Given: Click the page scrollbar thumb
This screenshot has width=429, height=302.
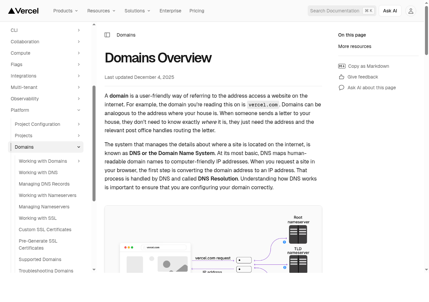Looking at the screenshot, I should tap(427, 30).
